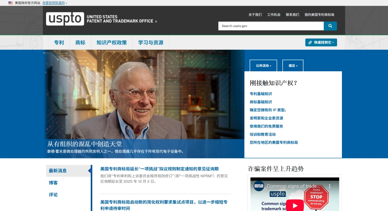Click the search magnifier icon
This screenshot has width=388, height=211.
click(330, 26)
